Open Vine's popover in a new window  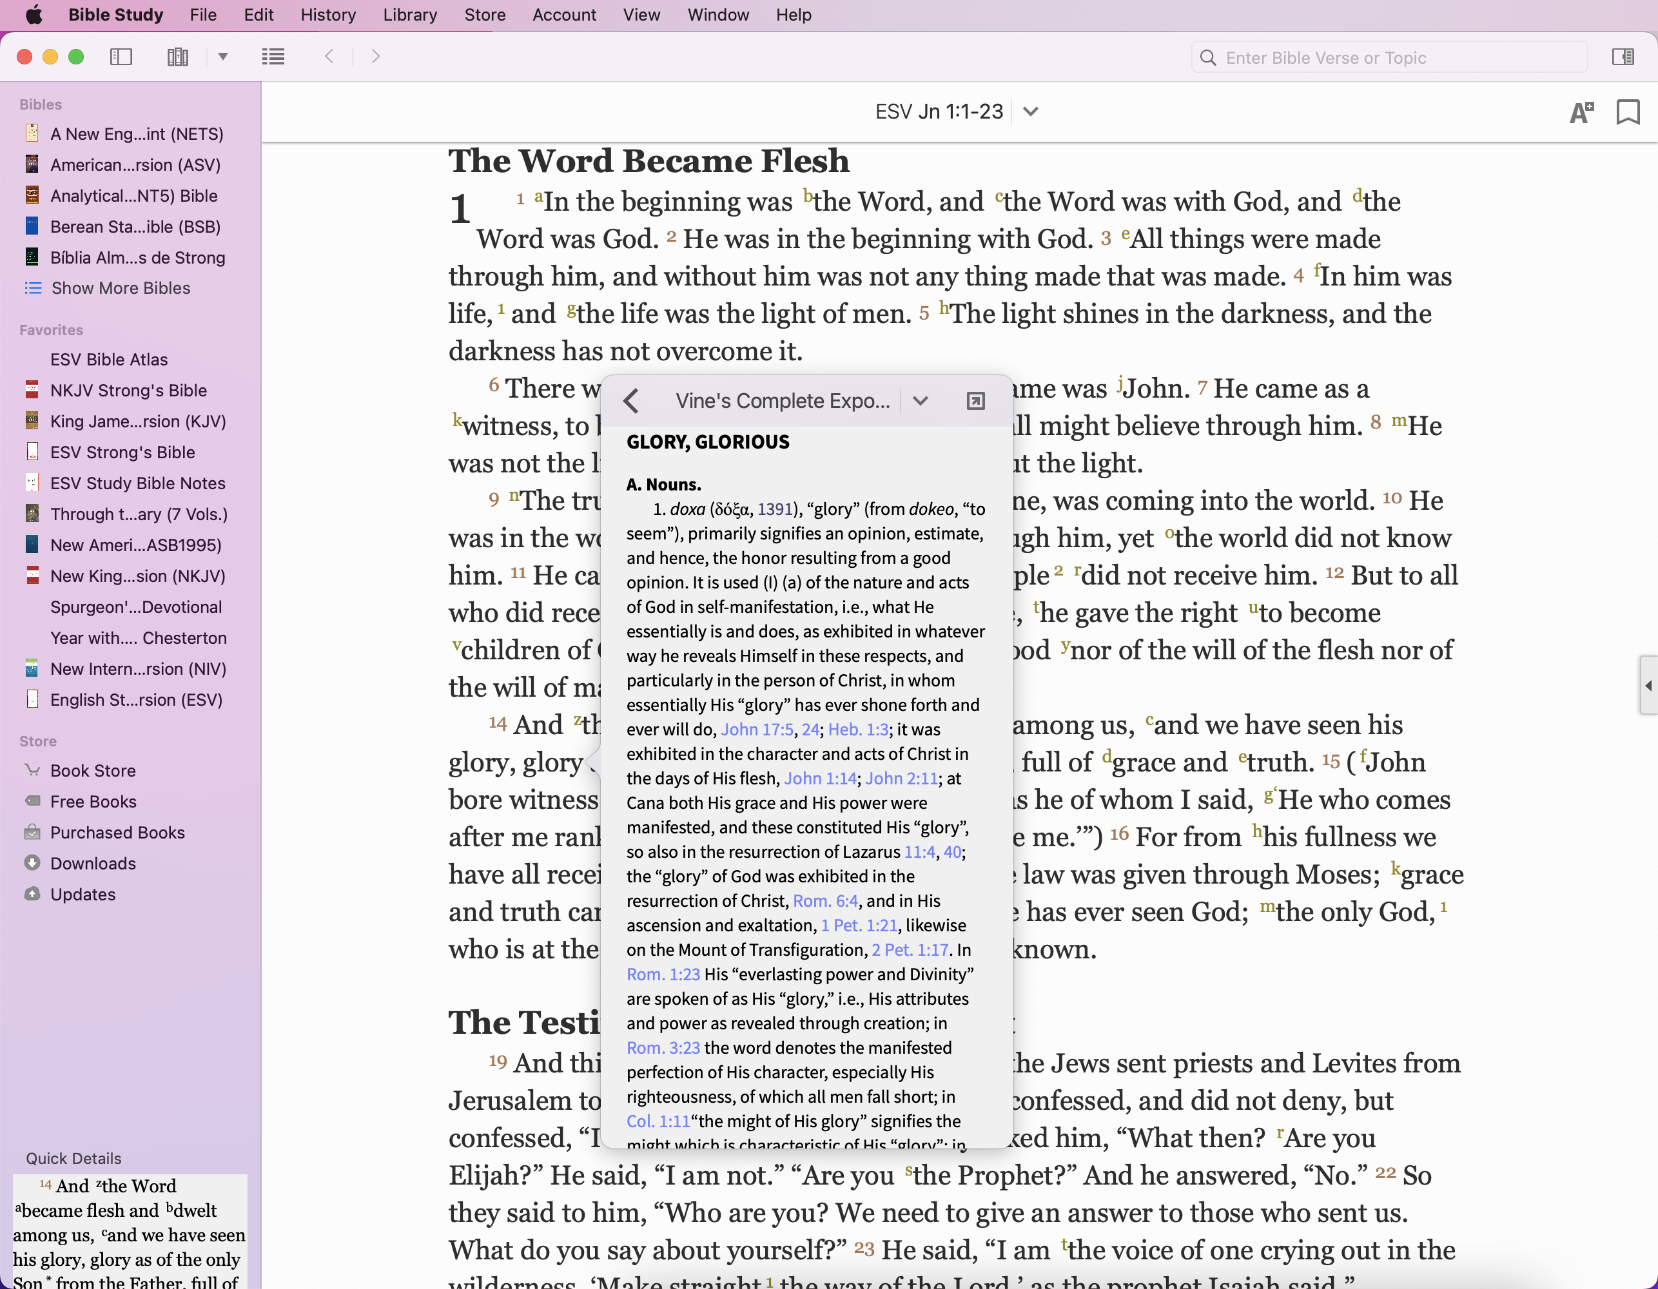(x=975, y=401)
